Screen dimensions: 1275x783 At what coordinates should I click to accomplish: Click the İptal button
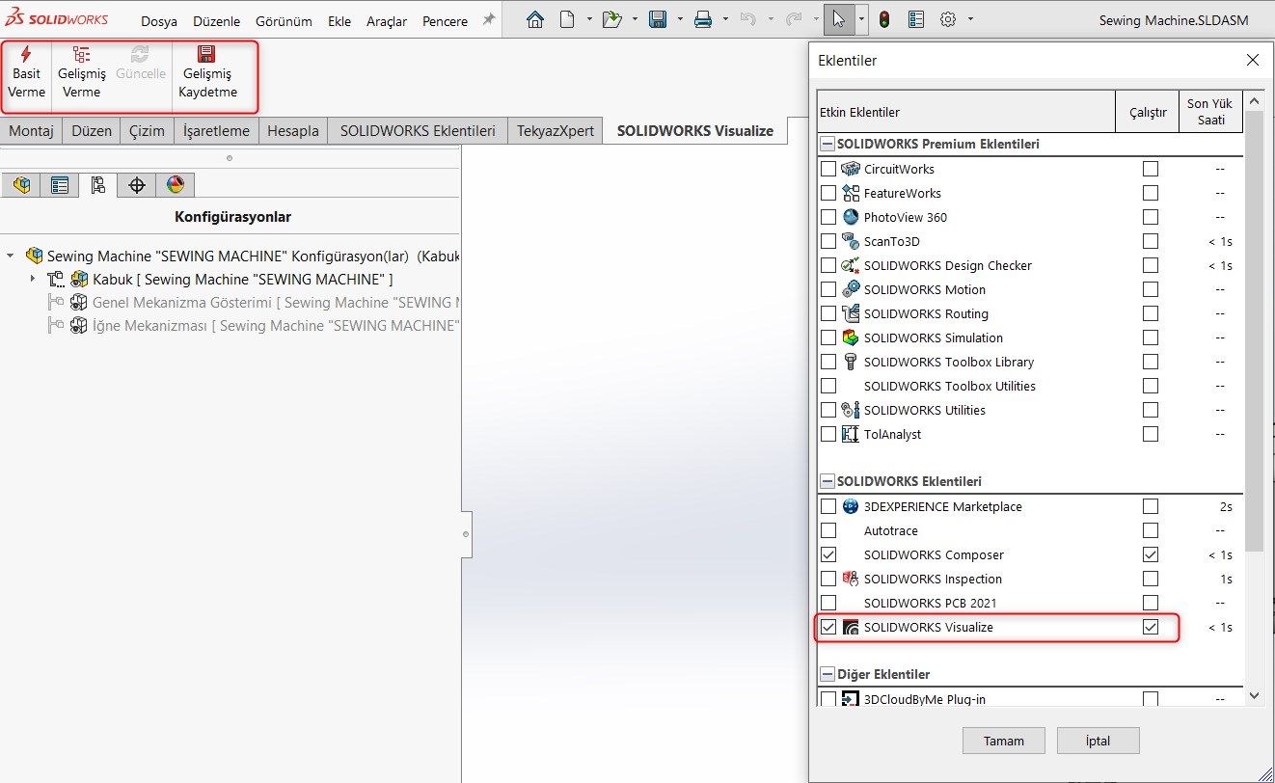(1098, 741)
